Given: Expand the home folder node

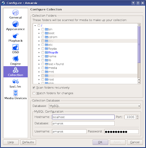Looking at the screenshot, I should coord(39,57).
